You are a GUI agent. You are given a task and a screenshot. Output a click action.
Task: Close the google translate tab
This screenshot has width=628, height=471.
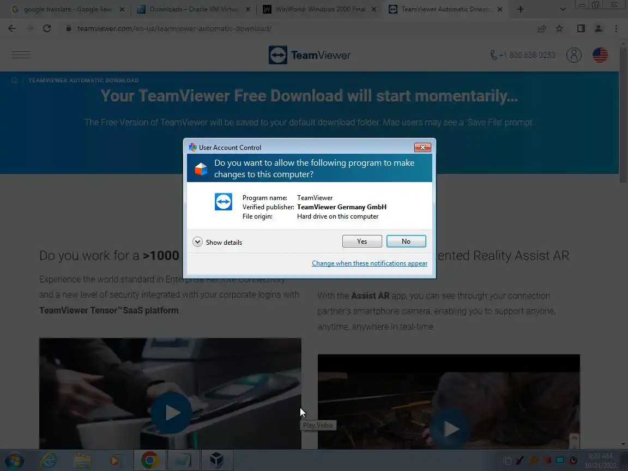[x=122, y=9]
